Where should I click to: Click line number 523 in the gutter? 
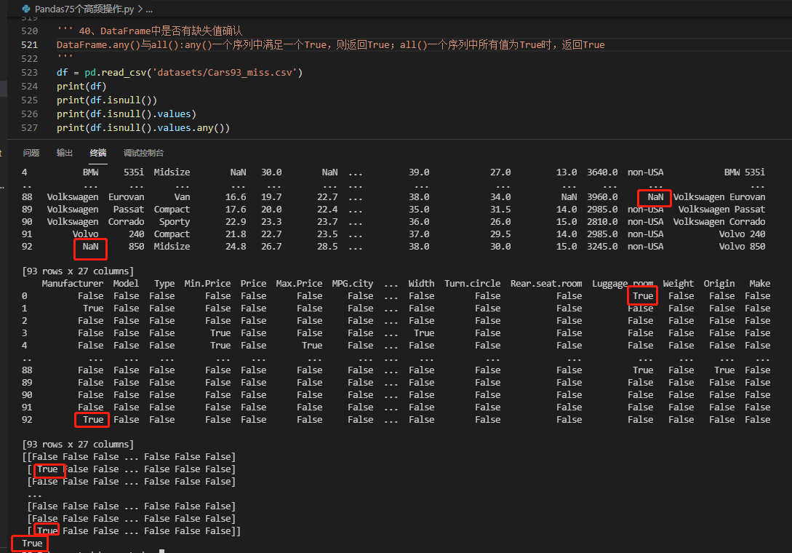29,72
